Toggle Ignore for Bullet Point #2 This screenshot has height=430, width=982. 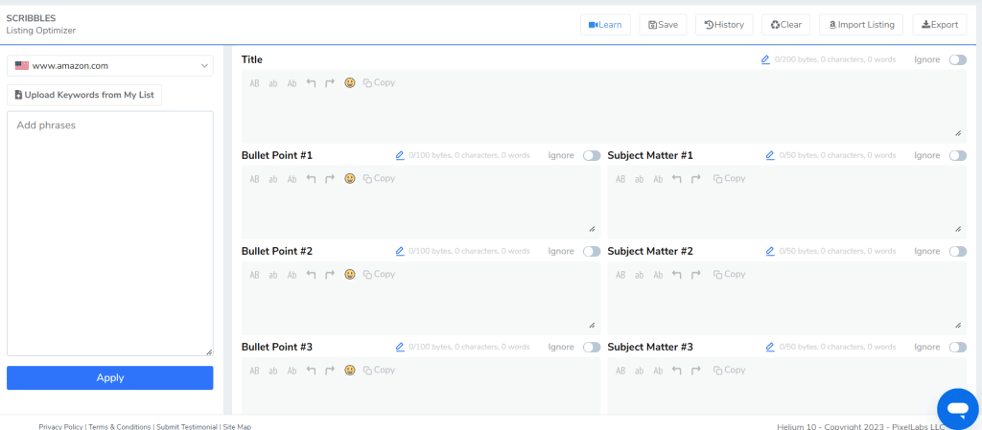click(x=592, y=251)
